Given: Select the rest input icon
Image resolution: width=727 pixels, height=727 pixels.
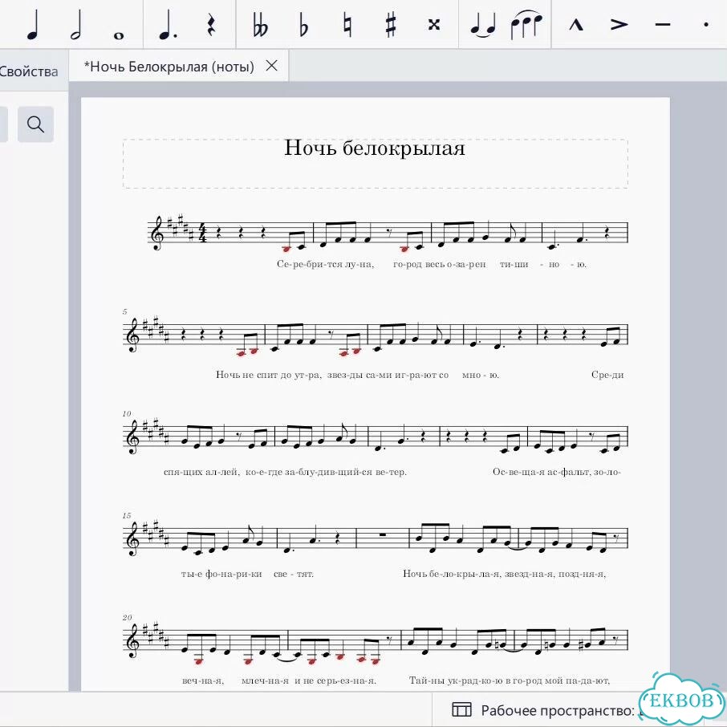Looking at the screenshot, I should (x=211, y=25).
